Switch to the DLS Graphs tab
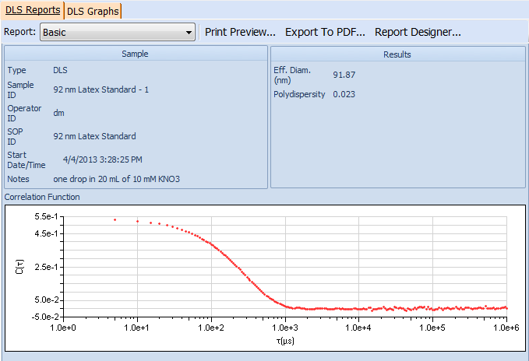This screenshot has width=529, height=361. (92, 11)
